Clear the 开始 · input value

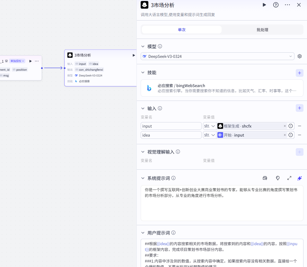point(285,135)
